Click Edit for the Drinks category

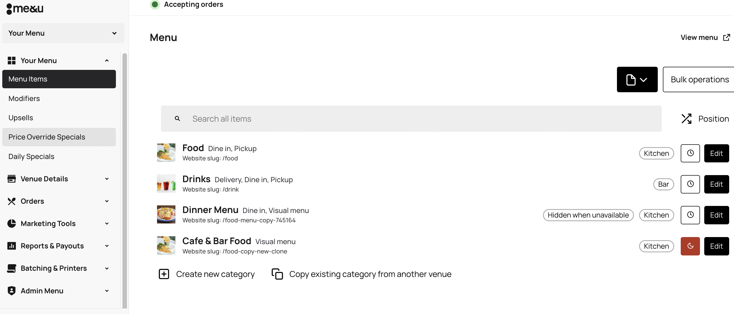716,184
